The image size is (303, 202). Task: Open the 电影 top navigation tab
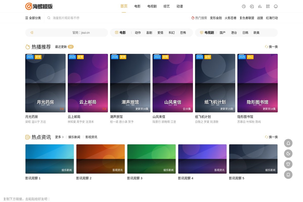[137, 6]
